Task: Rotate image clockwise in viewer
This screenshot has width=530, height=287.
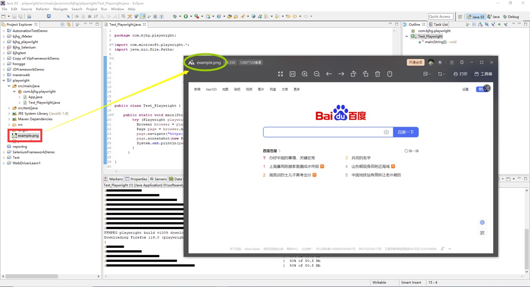Action: [366, 74]
